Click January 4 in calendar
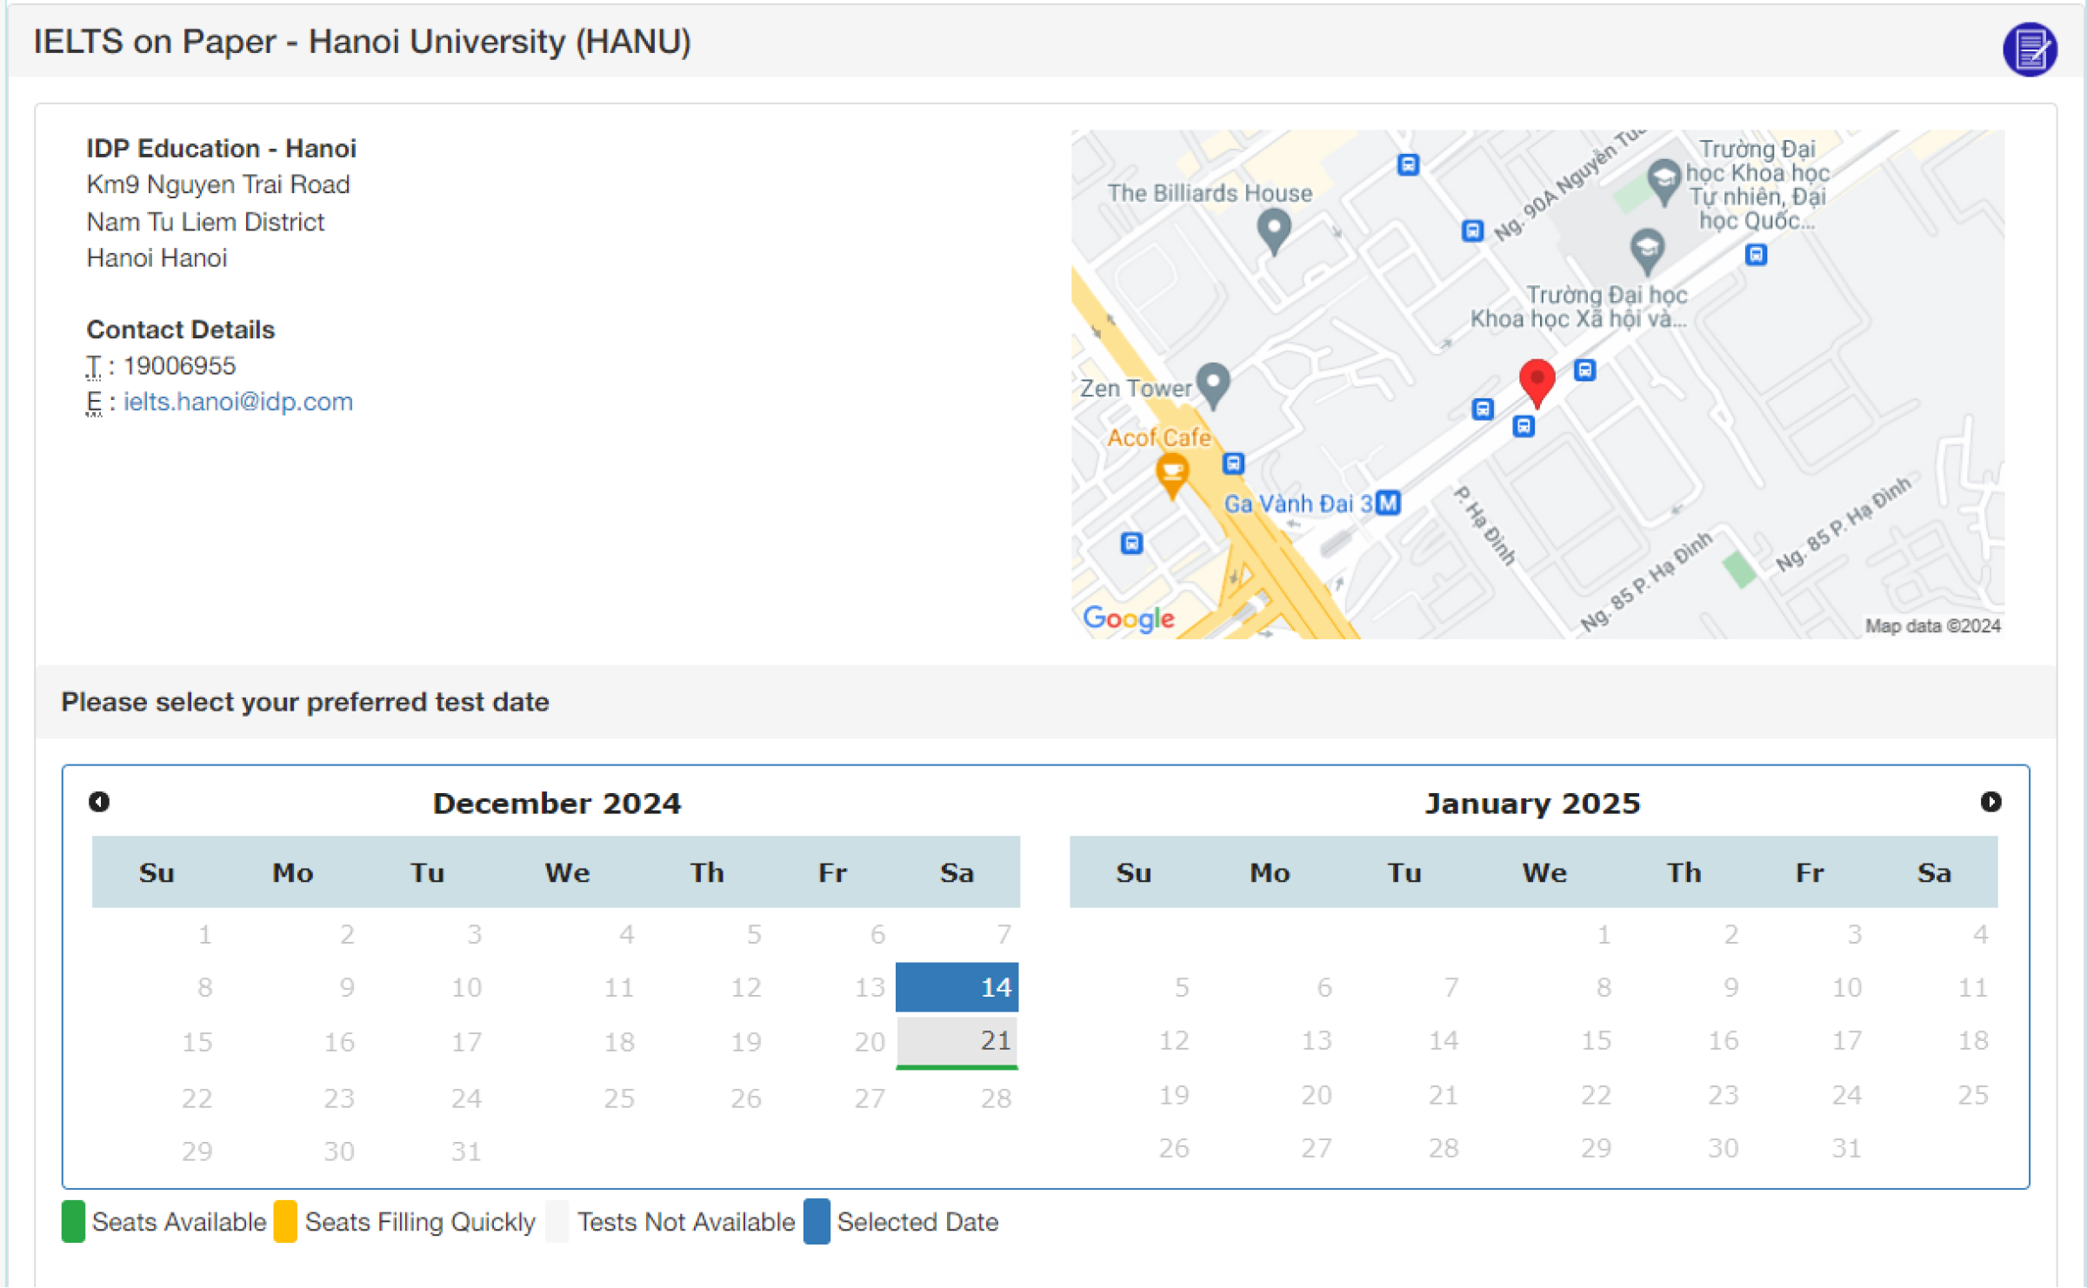The width and height of the screenshot is (2087, 1288). click(x=1980, y=934)
